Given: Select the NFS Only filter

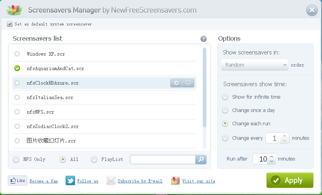Looking at the screenshot, I should tap(16, 159).
